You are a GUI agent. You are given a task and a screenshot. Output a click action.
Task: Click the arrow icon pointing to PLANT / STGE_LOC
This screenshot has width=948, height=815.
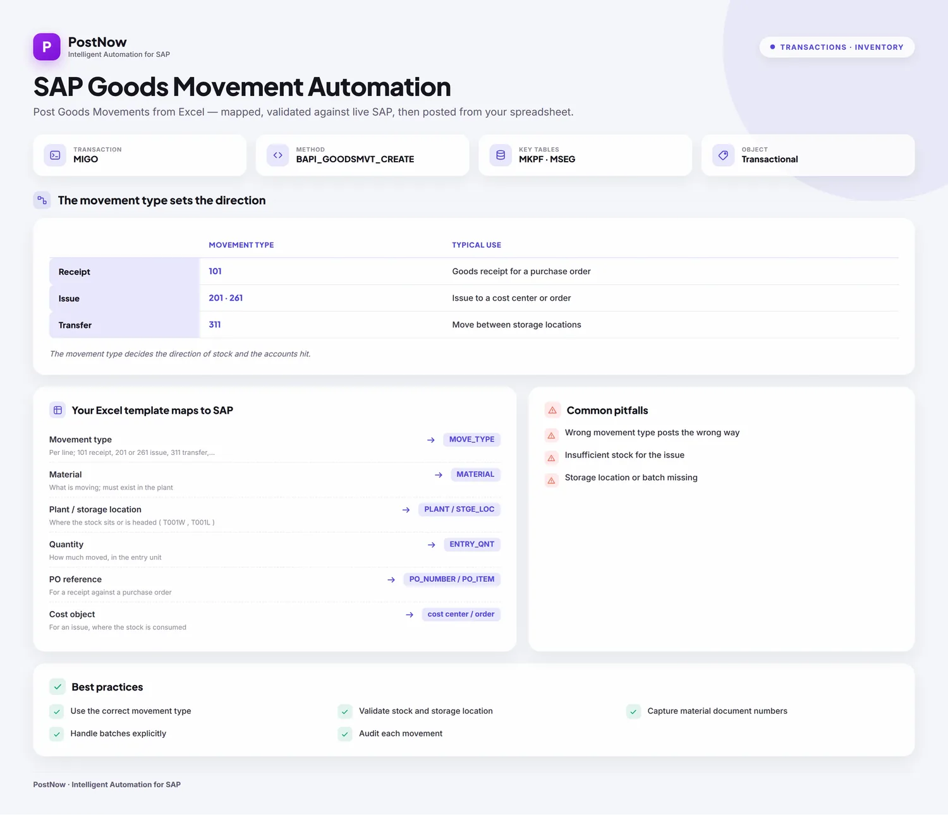[406, 510]
